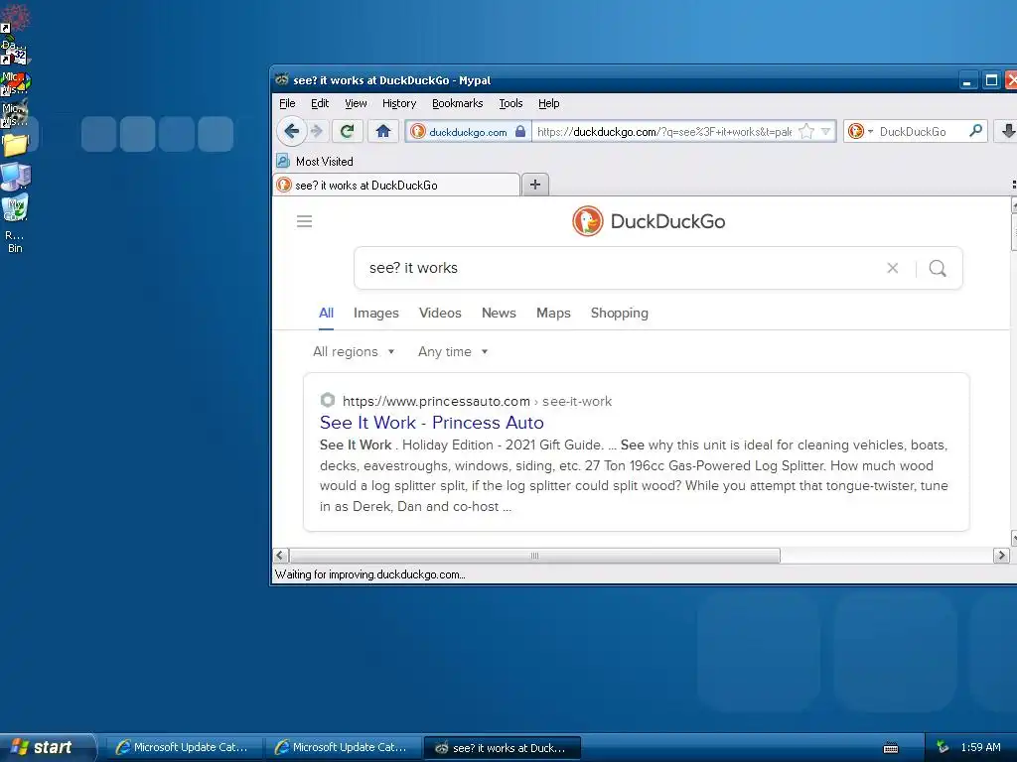1017x762 pixels.
Task: Switch to News results
Action: click(x=499, y=313)
